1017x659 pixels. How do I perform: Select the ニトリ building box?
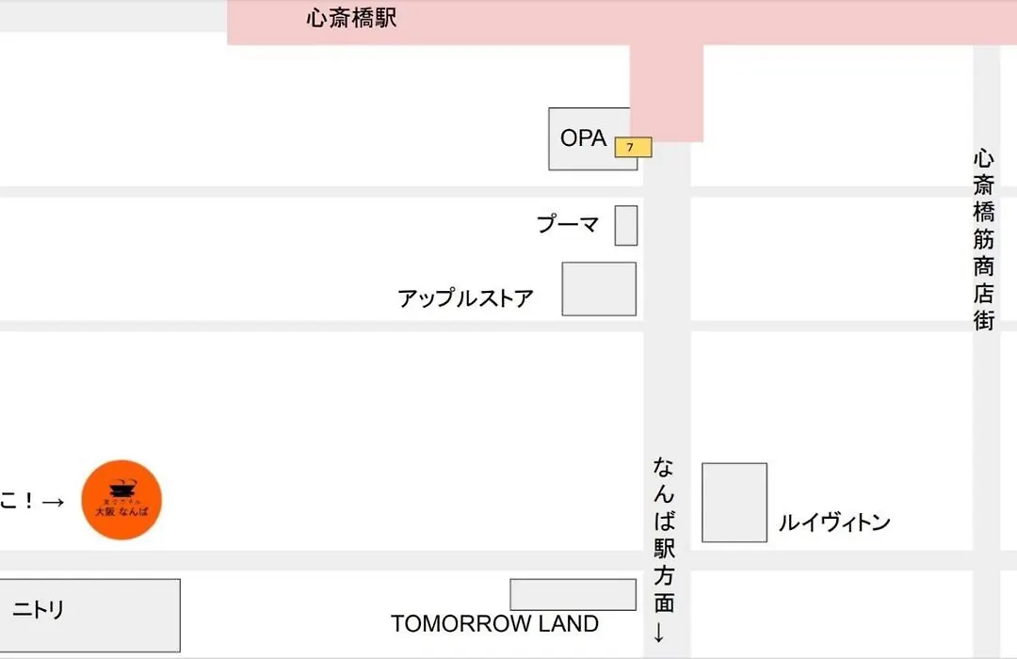[x=89, y=616]
